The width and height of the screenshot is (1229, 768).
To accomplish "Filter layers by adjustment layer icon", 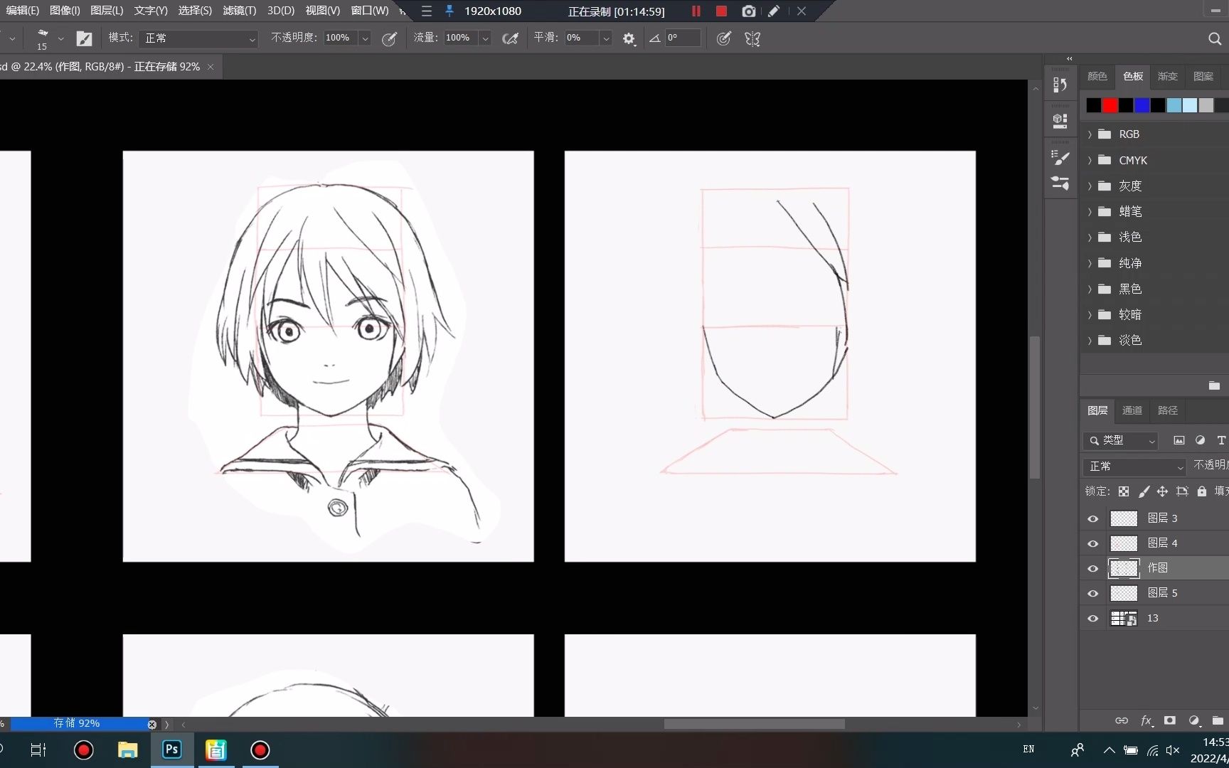I will (1201, 440).
